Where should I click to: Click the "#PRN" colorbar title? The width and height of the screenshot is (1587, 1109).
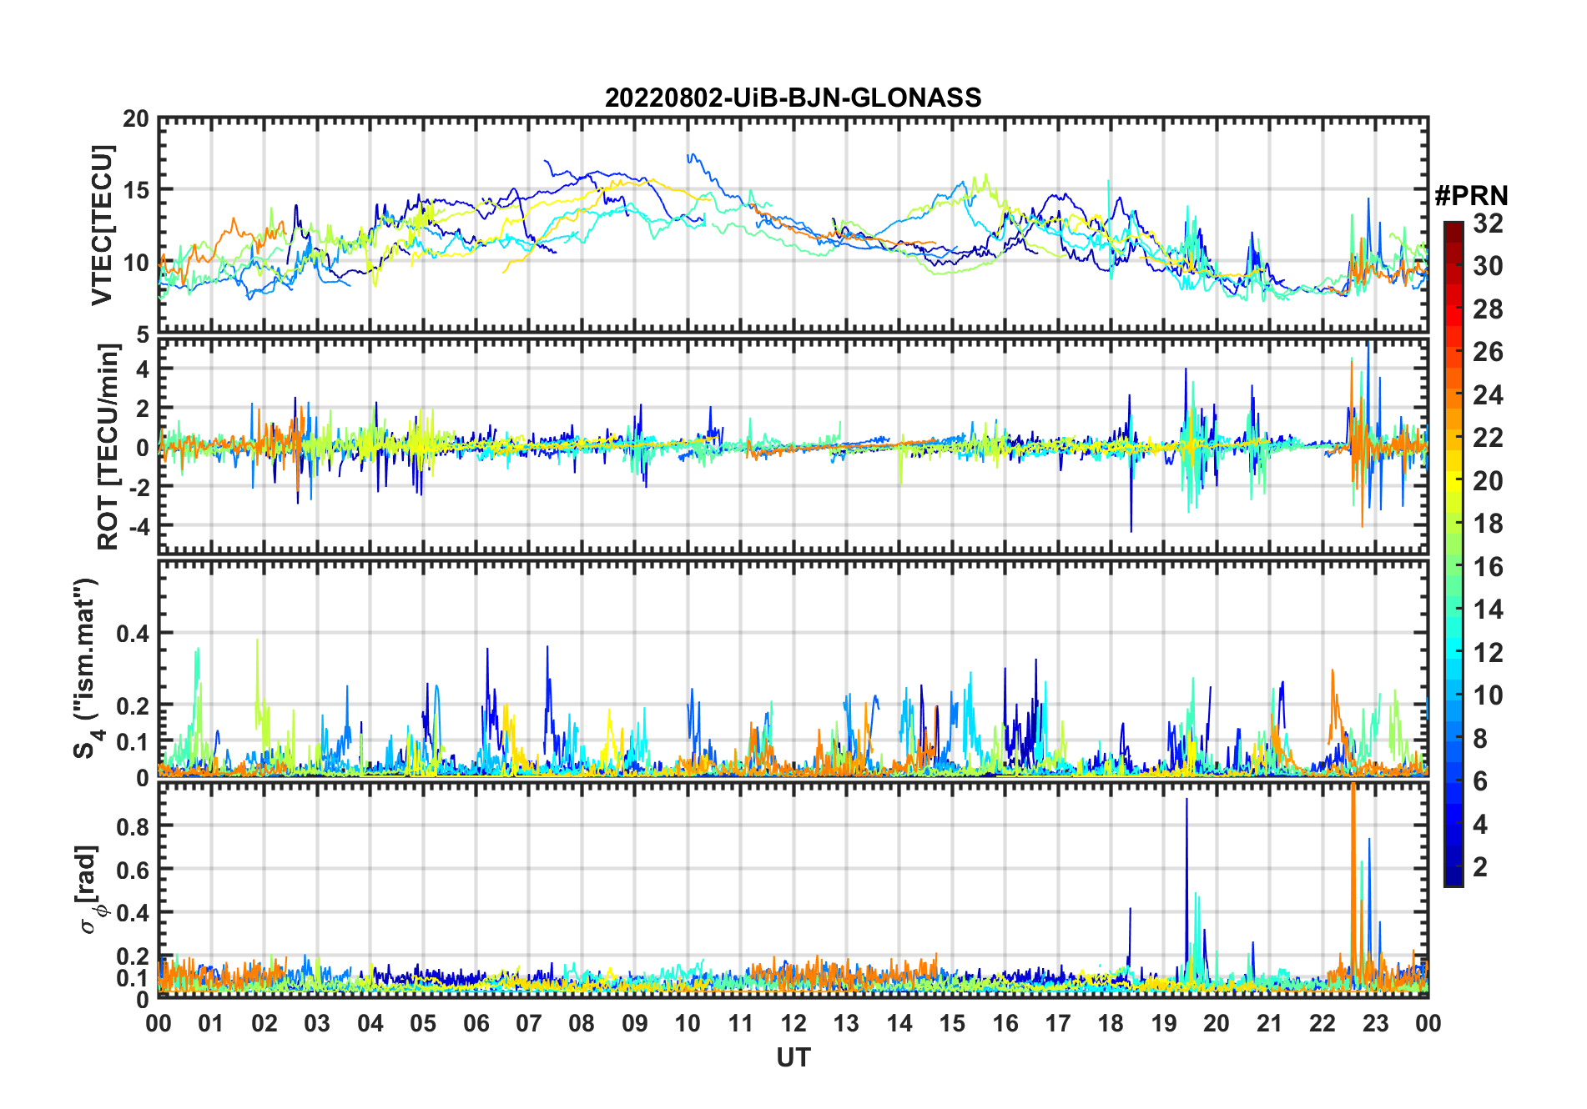pos(1471,196)
